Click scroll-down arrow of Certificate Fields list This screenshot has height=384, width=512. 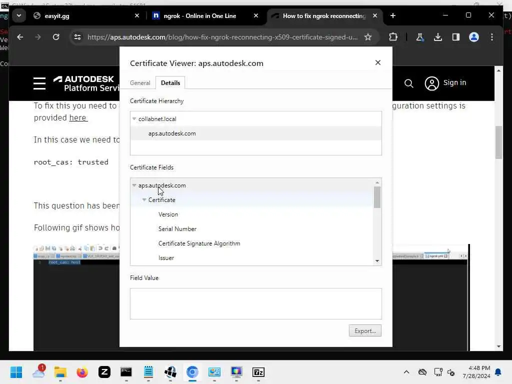pos(377,261)
